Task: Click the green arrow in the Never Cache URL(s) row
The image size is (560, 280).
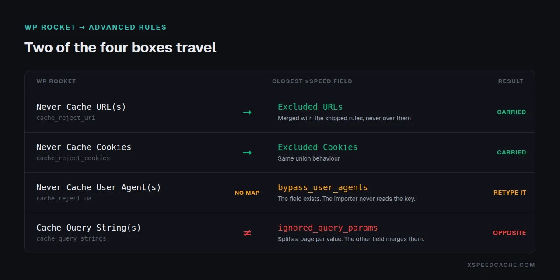Action: point(247,112)
